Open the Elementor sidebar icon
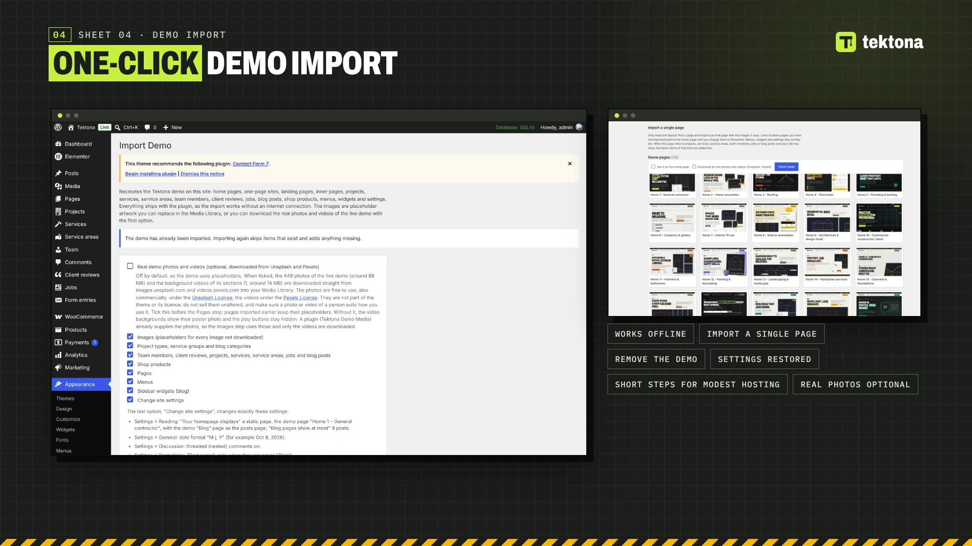 click(58, 157)
